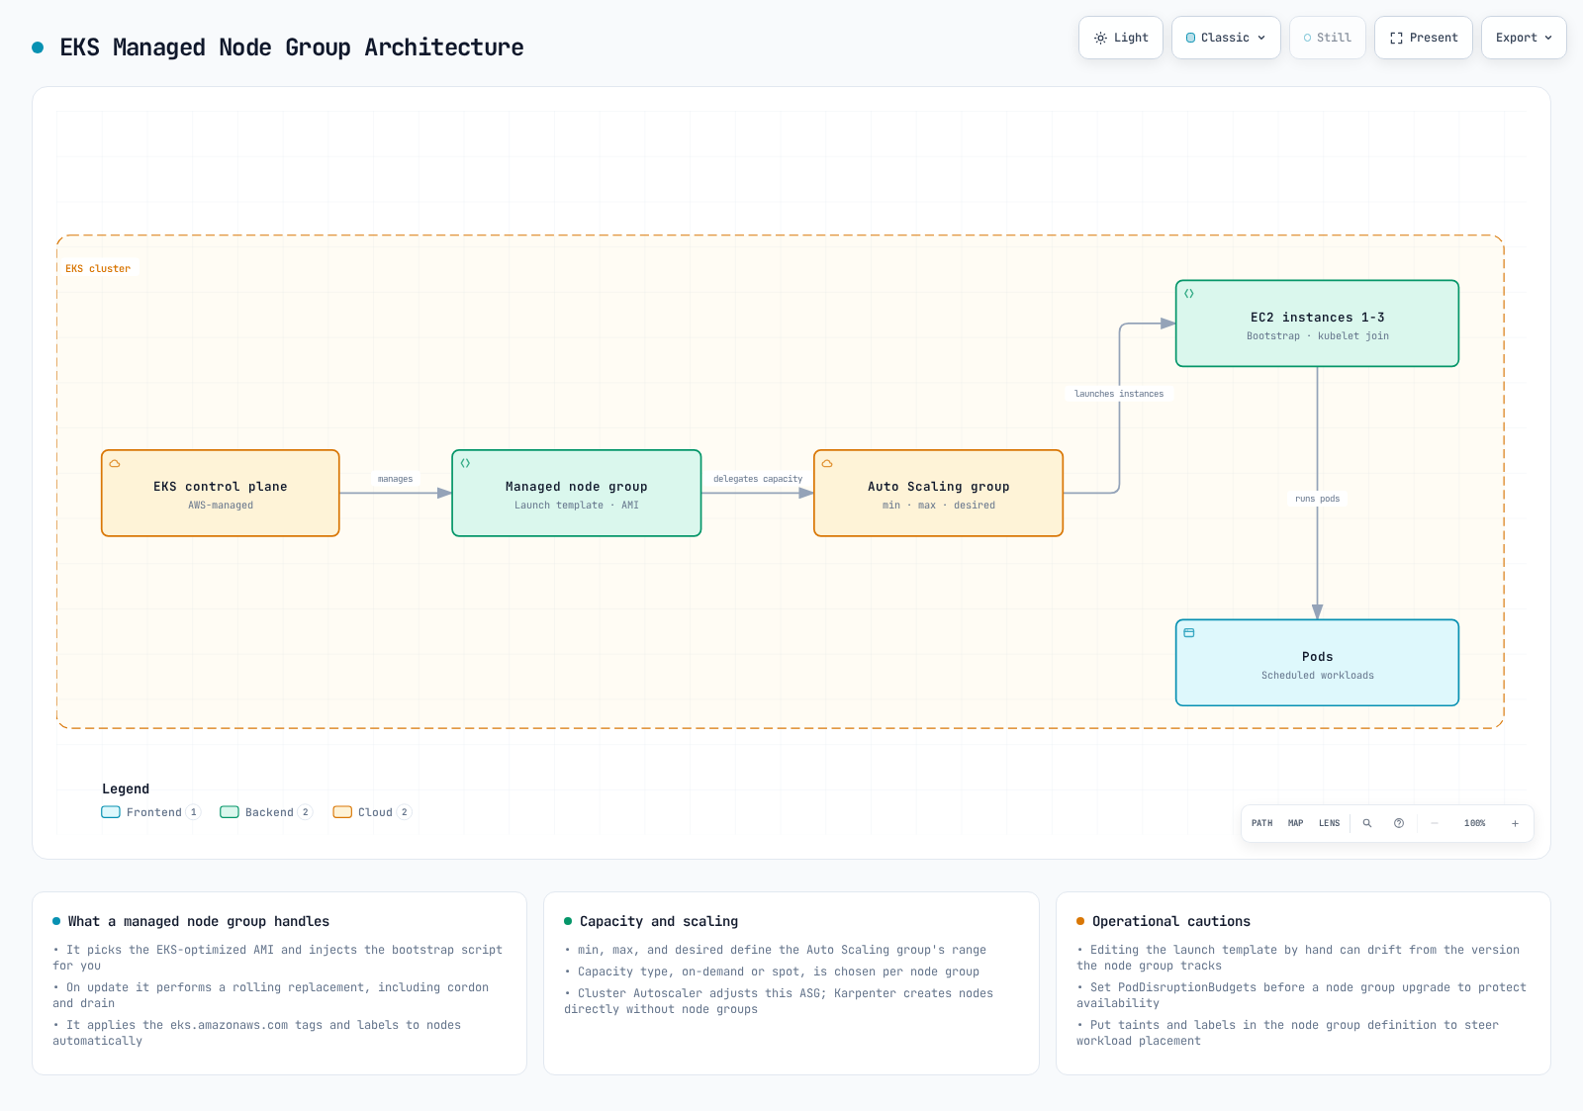Select the Managed node group node
This screenshot has width=1583, height=1111.
[577, 494]
